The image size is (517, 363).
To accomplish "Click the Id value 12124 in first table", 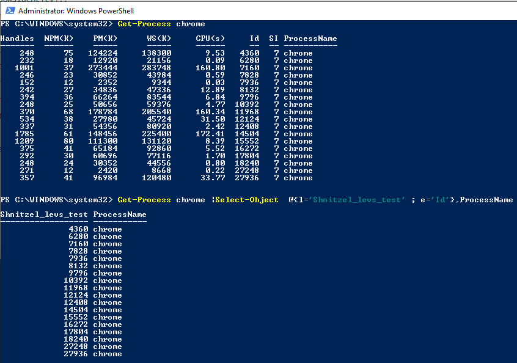I will (x=247, y=119).
